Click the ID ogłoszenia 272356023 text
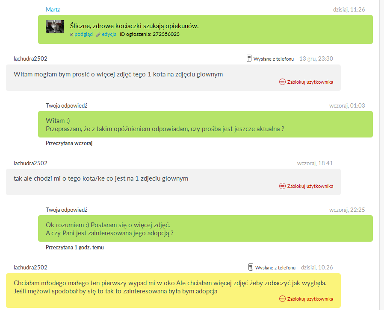384x310 pixels. pyautogui.click(x=149, y=34)
